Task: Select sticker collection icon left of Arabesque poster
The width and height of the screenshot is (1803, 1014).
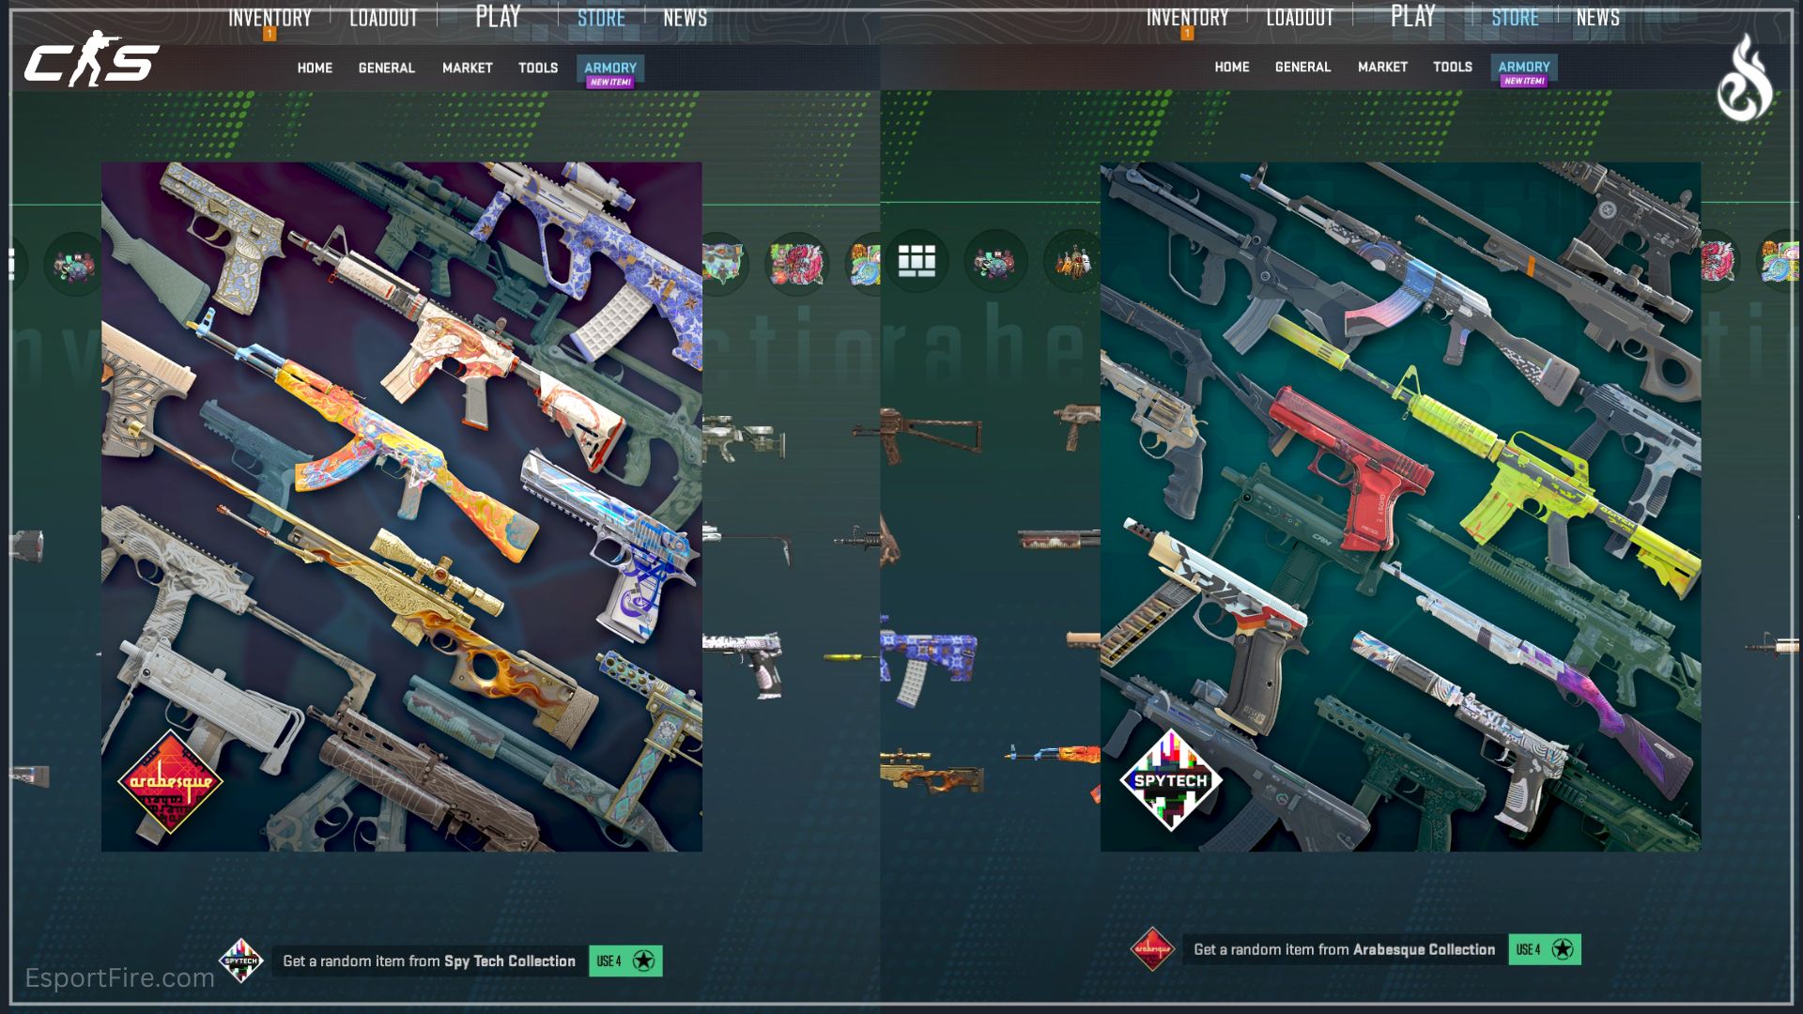Action: click(75, 265)
